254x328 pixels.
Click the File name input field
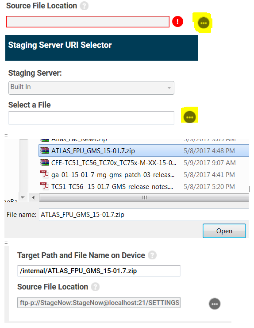144,214
